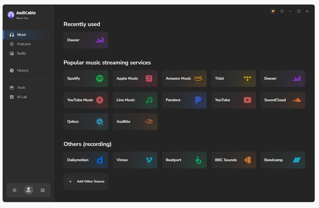Minimize the AudiCable window
Screen dimensions: 319x208
coord(290,12)
